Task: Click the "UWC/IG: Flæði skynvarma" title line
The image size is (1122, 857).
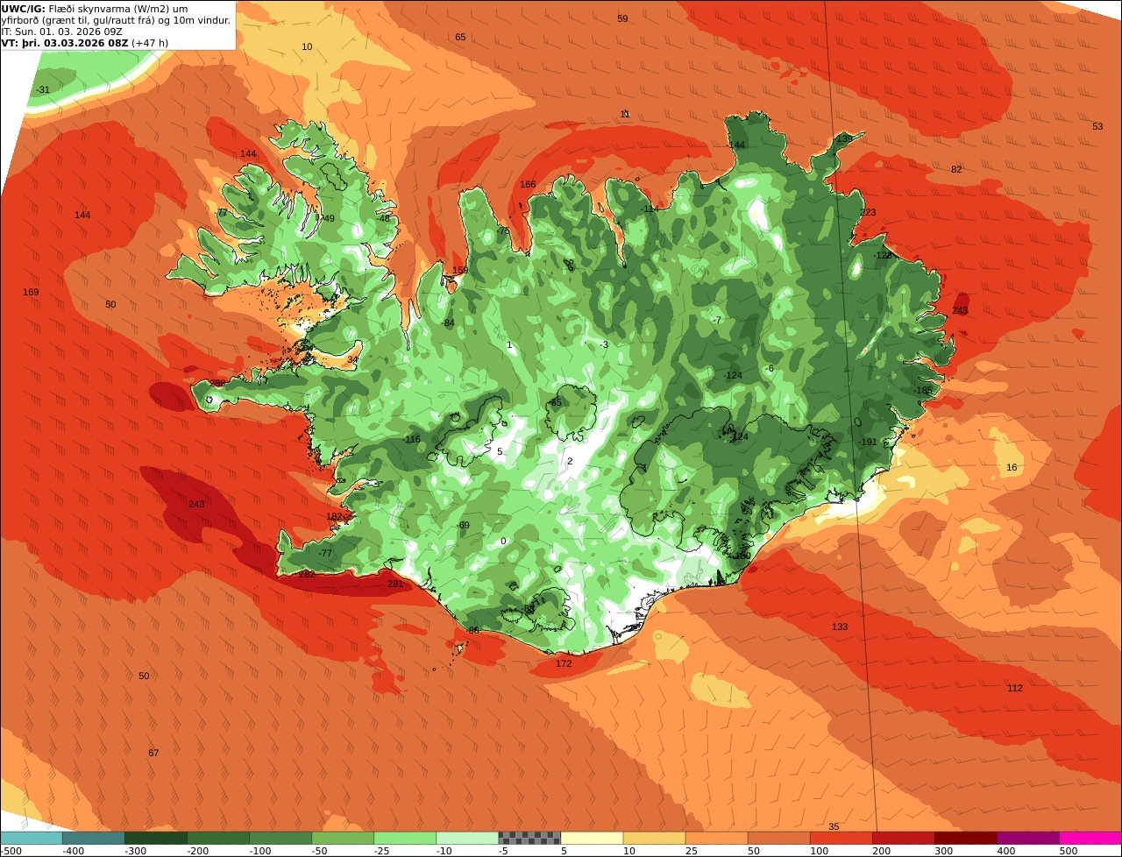Action: pos(95,9)
